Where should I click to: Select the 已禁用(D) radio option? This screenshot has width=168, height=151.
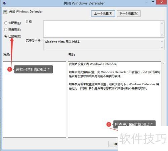[13, 36]
